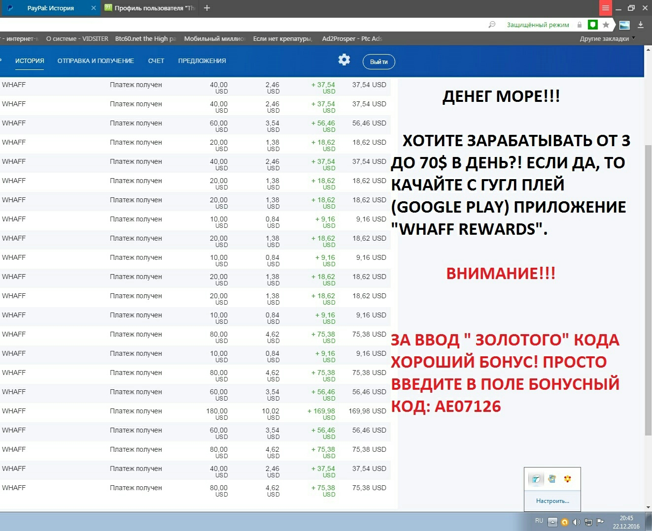Open the volume speaker tray icon
Screen dimensions: 652x531
pyautogui.click(x=576, y=522)
